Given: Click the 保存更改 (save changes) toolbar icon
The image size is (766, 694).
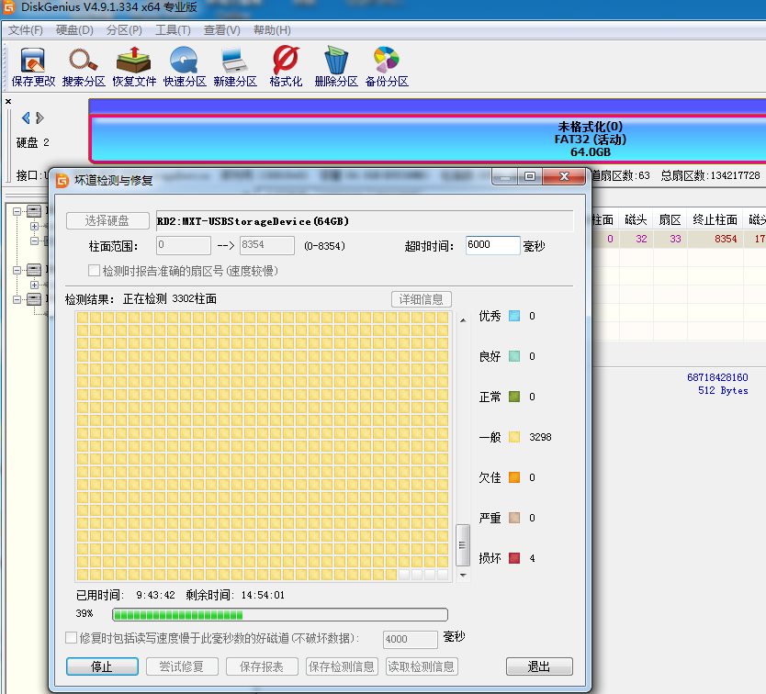Looking at the screenshot, I should click(33, 67).
